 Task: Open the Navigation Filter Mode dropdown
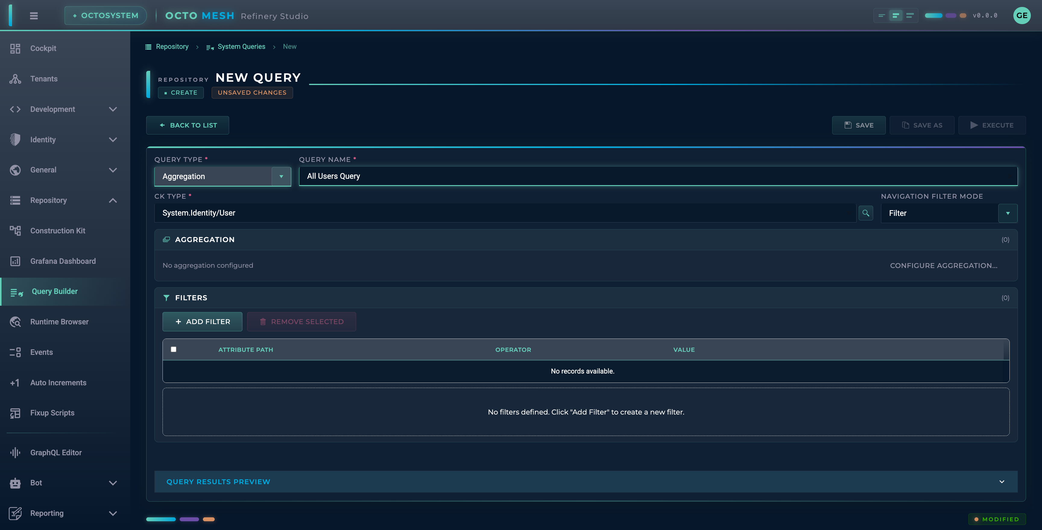(1008, 213)
